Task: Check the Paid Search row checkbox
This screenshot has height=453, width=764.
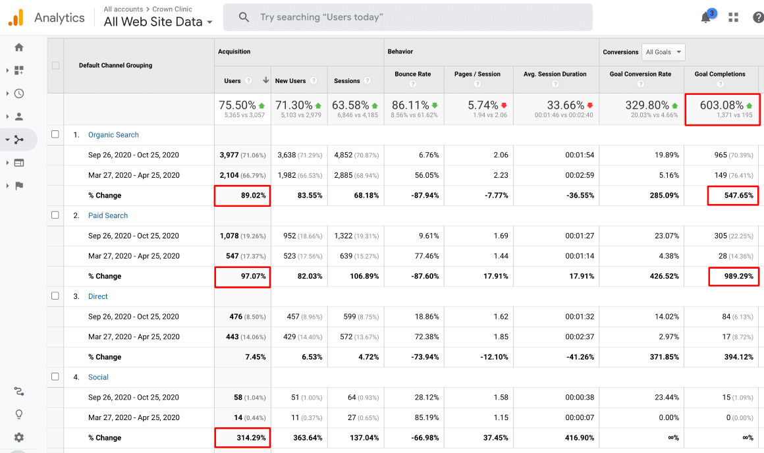Action: coord(55,215)
